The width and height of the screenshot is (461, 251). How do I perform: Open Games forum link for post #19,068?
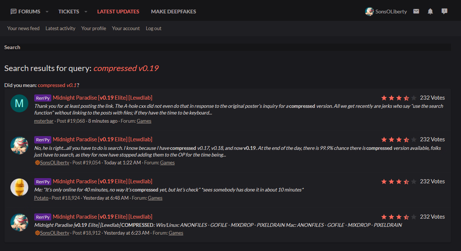(x=144, y=121)
